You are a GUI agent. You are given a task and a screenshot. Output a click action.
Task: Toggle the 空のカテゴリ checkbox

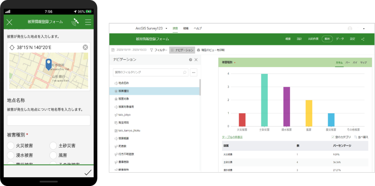pos(333,137)
